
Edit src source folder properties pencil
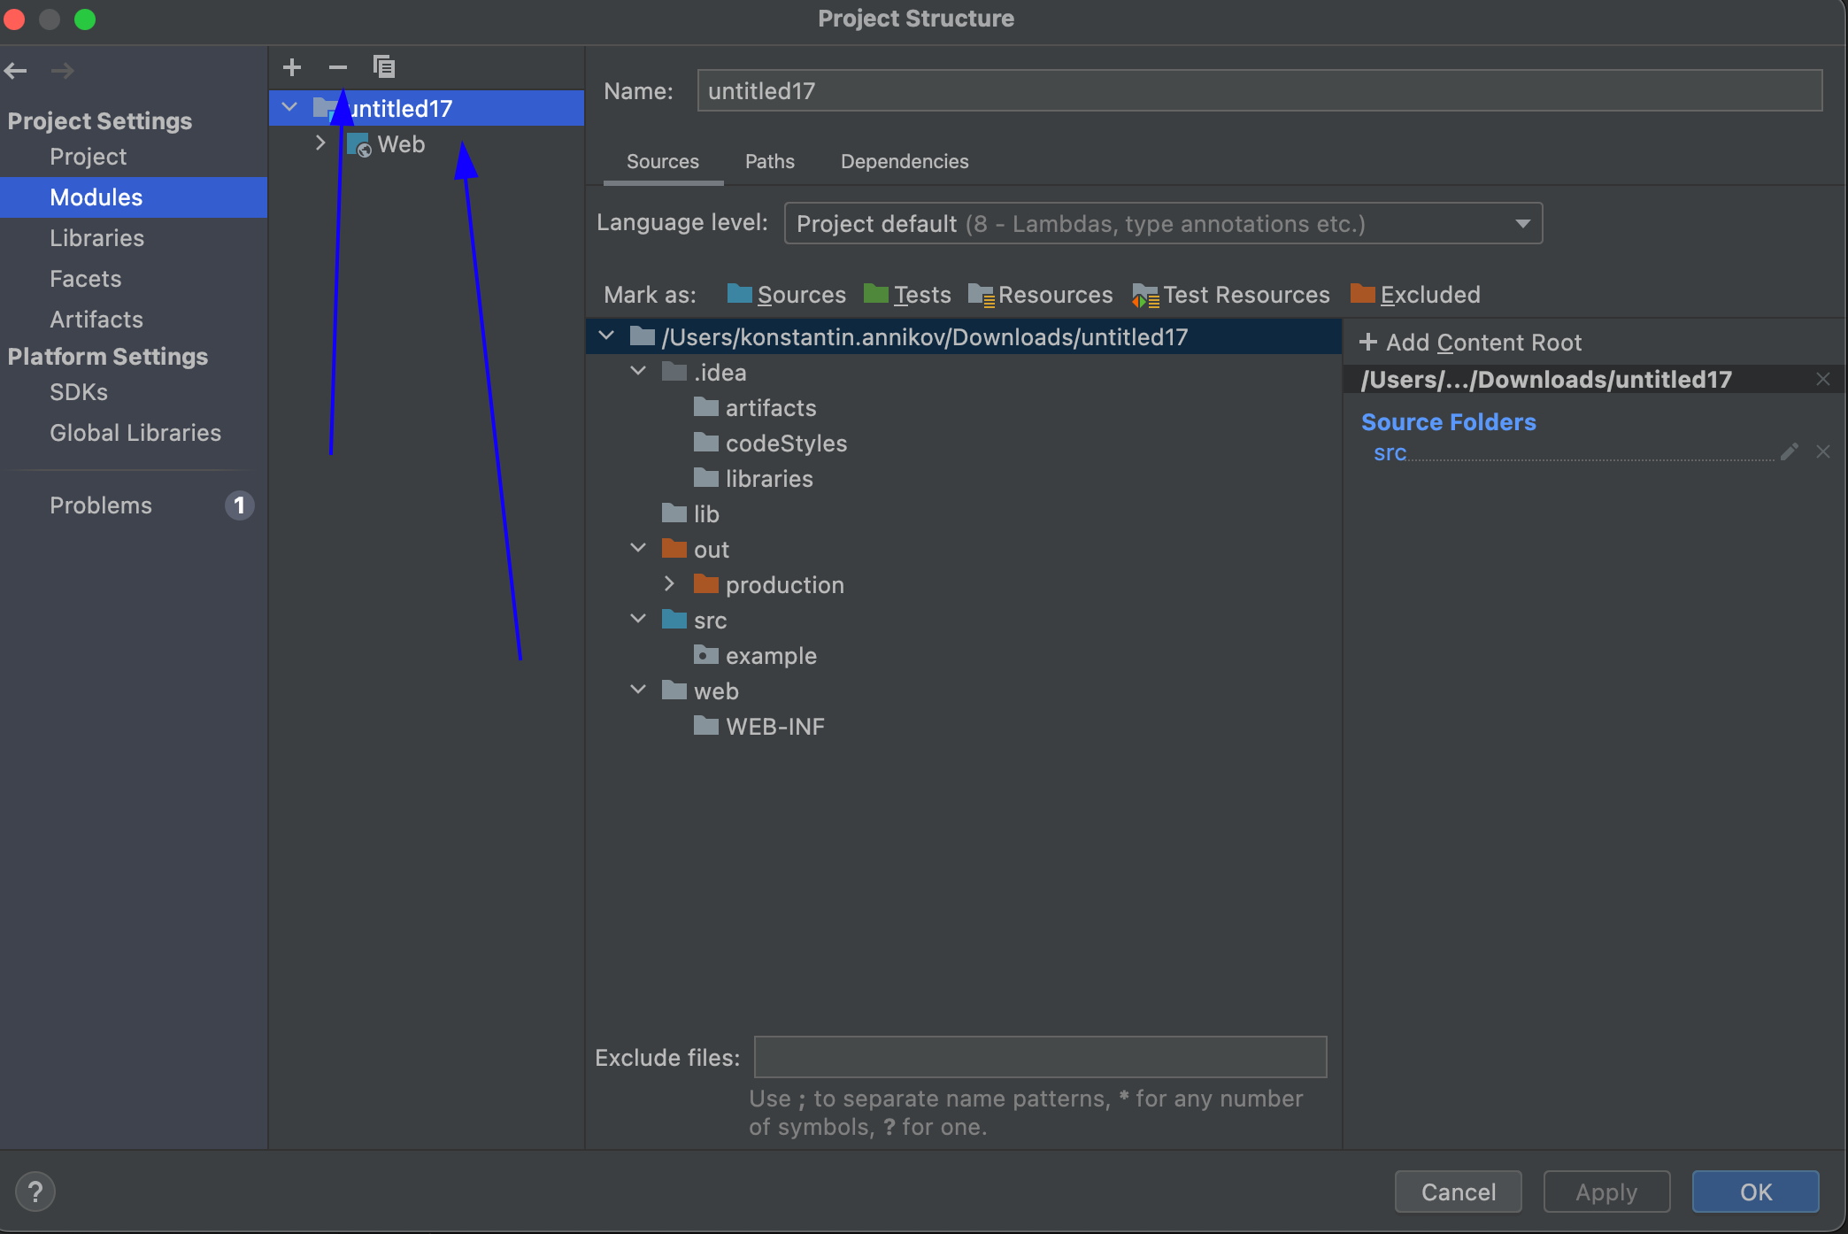[1789, 452]
